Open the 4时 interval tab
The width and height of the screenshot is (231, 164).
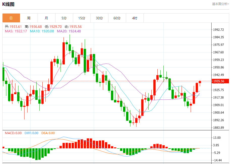135,18
